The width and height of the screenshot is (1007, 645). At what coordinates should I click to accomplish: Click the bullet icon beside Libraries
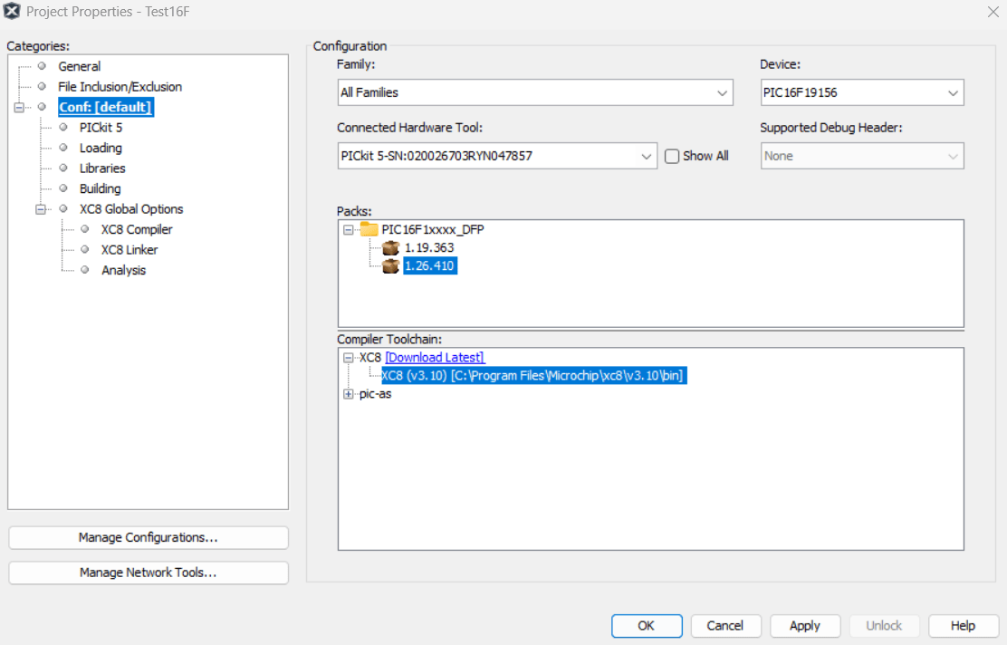click(x=63, y=168)
